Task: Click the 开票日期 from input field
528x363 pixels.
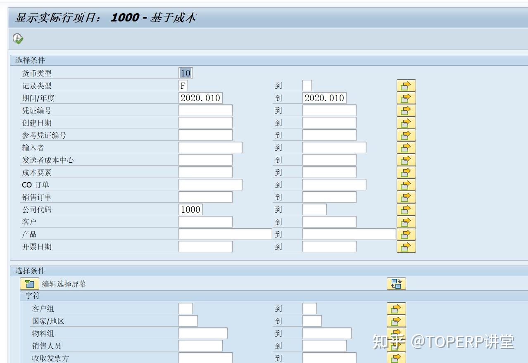Action: coord(205,246)
